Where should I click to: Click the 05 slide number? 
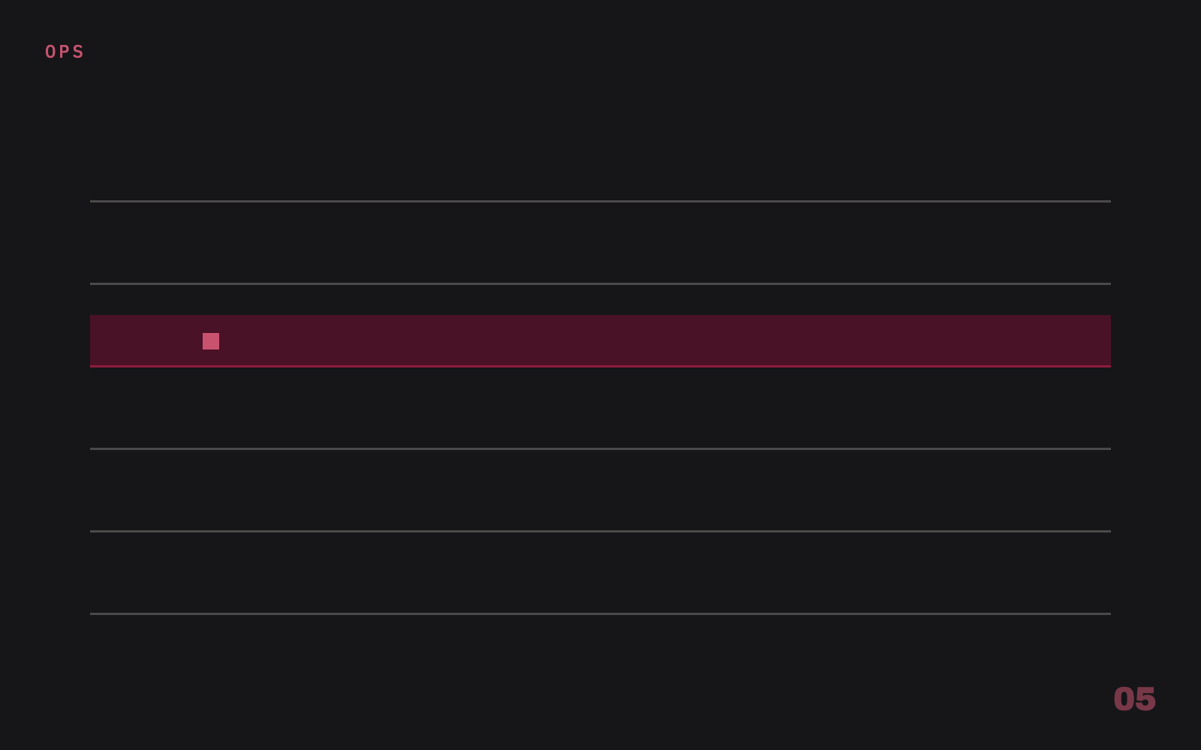(1134, 699)
